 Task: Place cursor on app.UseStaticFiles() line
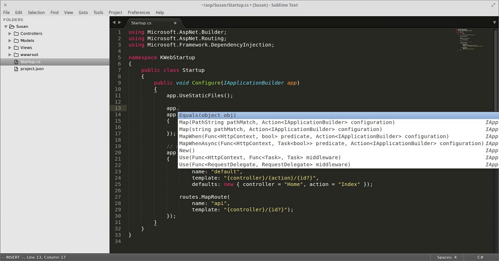click(199, 95)
